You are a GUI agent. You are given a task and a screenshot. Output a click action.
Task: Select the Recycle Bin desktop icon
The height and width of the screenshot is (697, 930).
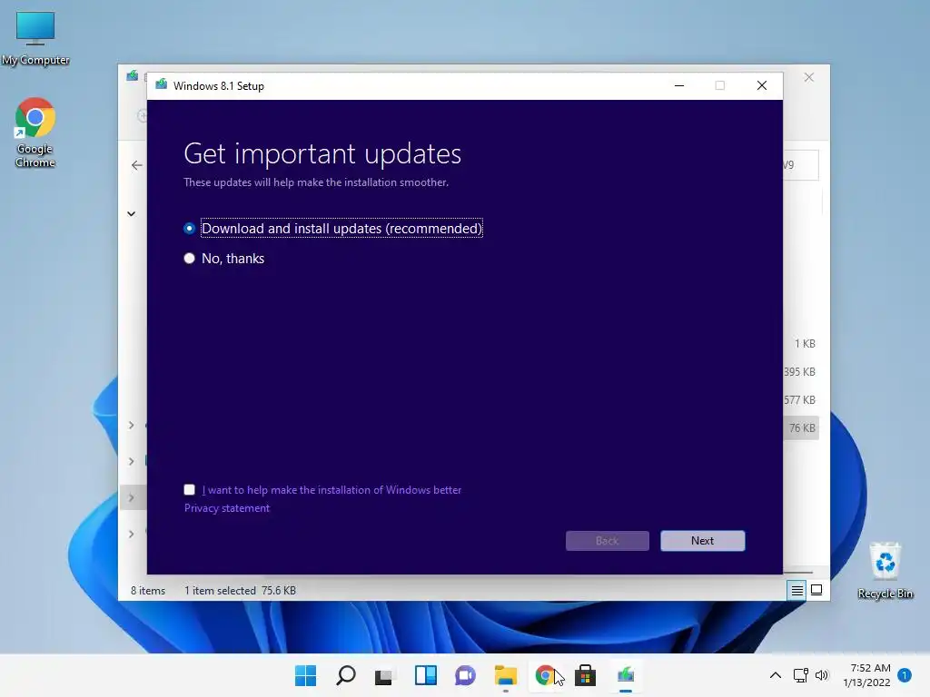click(885, 572)
